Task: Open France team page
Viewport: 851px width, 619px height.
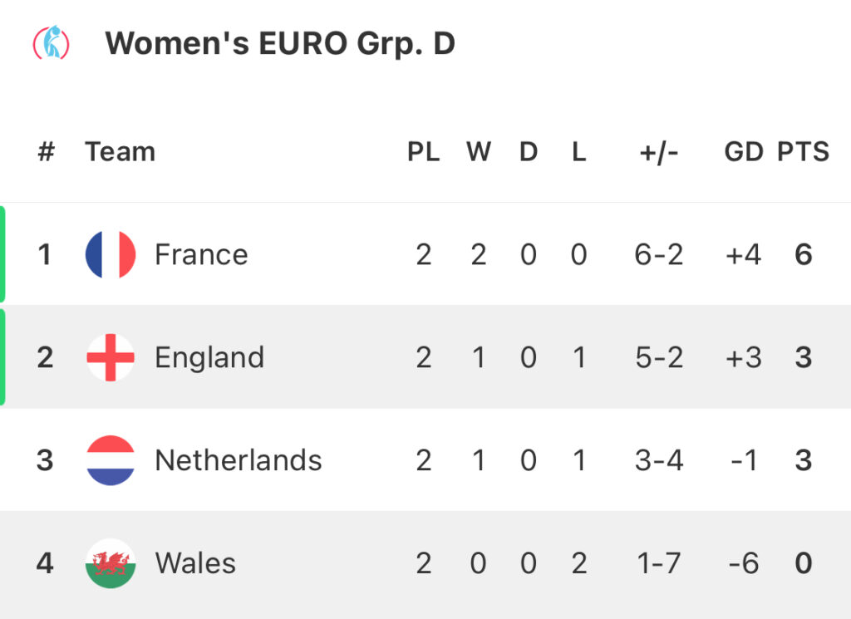Action: pyautogui.click(x=201, y=254)
